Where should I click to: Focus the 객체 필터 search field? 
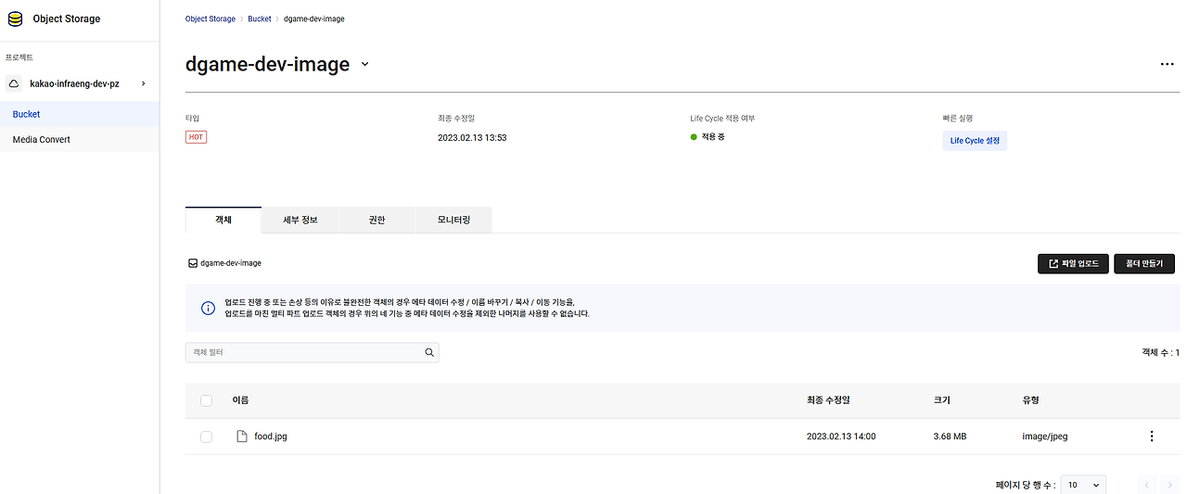[313, 352]
